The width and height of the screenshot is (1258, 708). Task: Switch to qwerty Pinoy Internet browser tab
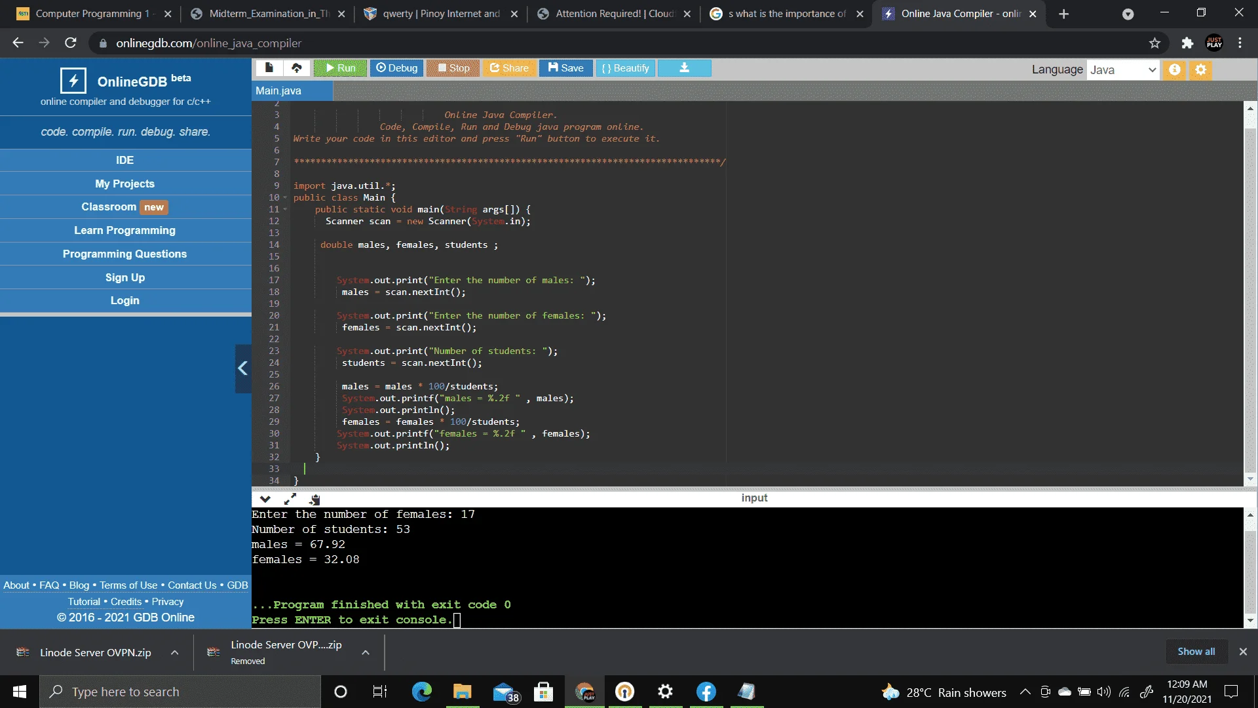pos(440,14)
